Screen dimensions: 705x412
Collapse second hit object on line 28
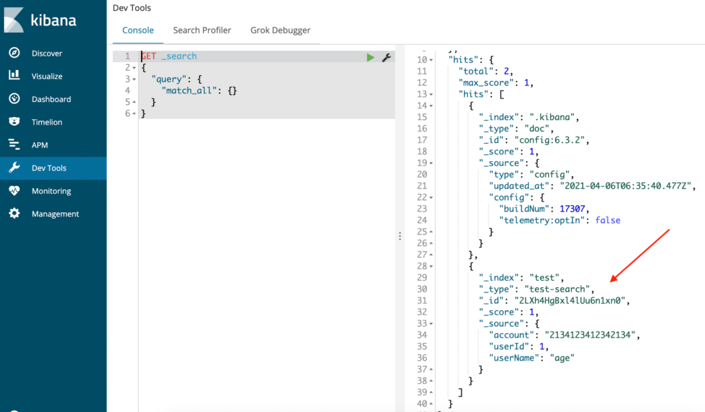click(x=431, y=266)
